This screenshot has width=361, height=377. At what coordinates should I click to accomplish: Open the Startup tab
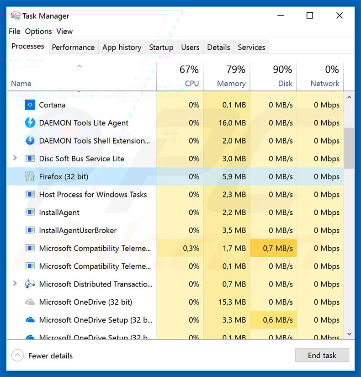point(161,47)
